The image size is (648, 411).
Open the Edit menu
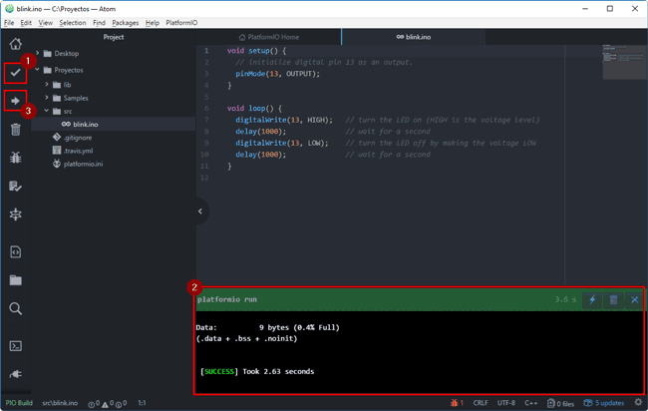point(26,23)
